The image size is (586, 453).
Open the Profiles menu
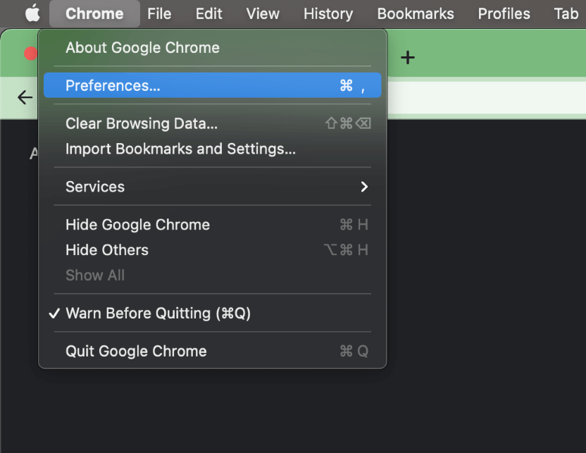pos(504,13)
